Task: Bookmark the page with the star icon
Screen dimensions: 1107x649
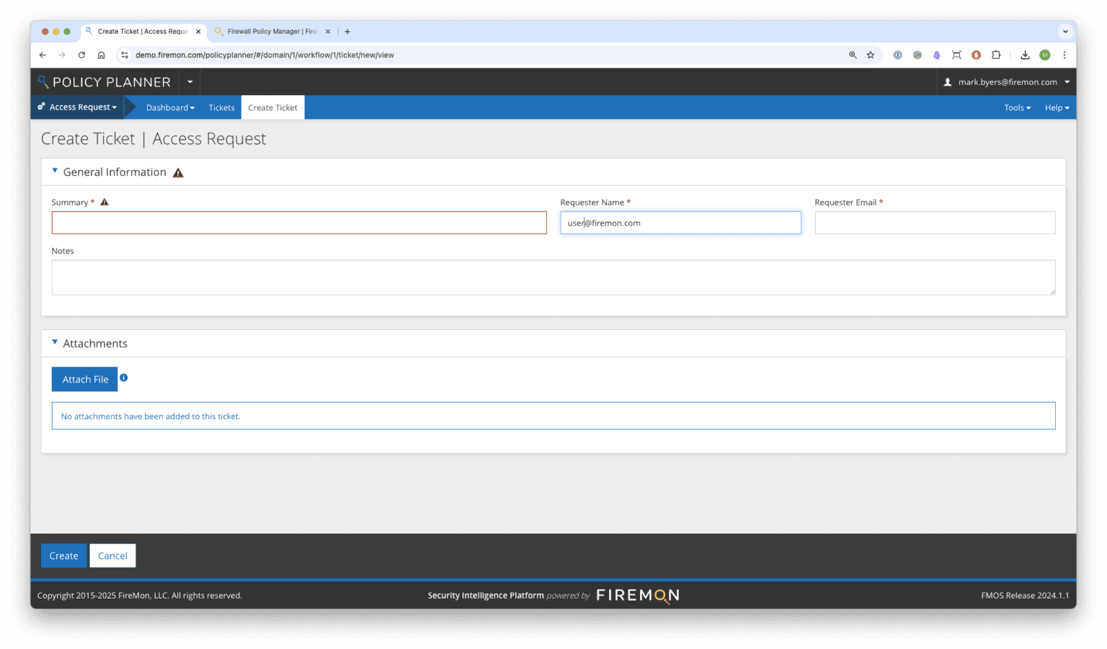Action: click(871, 55)
